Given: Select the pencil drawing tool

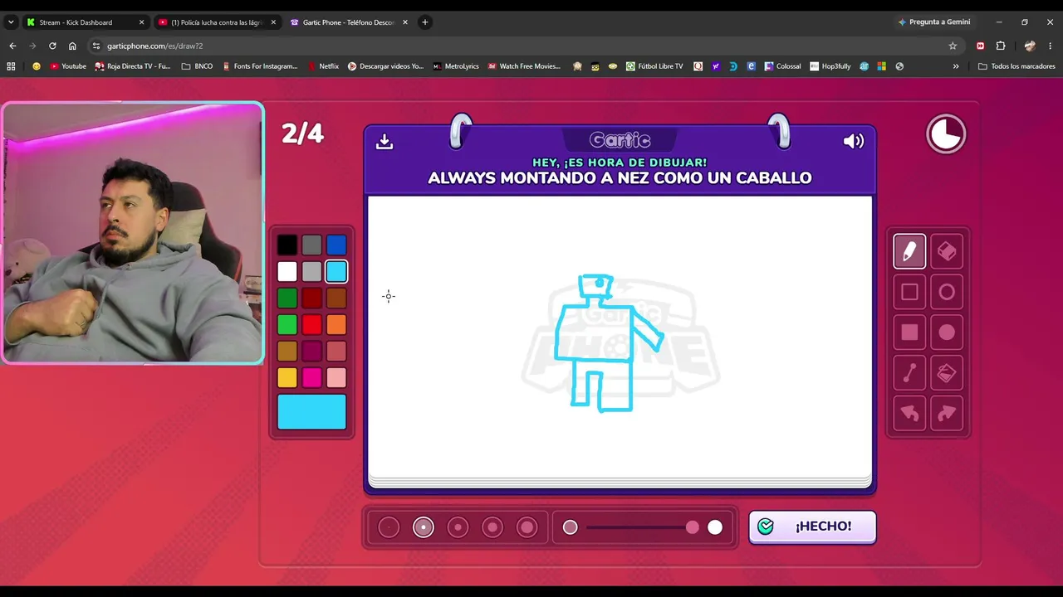Looking at the screenshot, I should (909, 251).
